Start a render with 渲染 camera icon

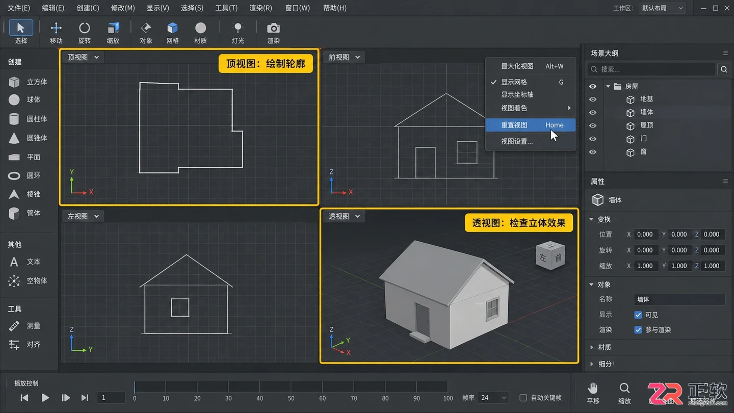(274, 32)
